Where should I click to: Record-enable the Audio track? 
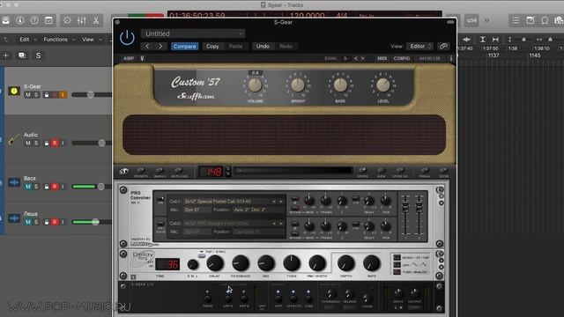click(55, 143)
